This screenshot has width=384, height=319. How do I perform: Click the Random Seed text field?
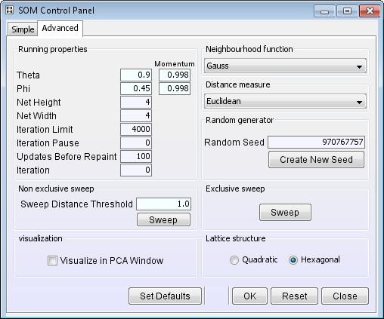pyautogui.click(x=316, y=142)
